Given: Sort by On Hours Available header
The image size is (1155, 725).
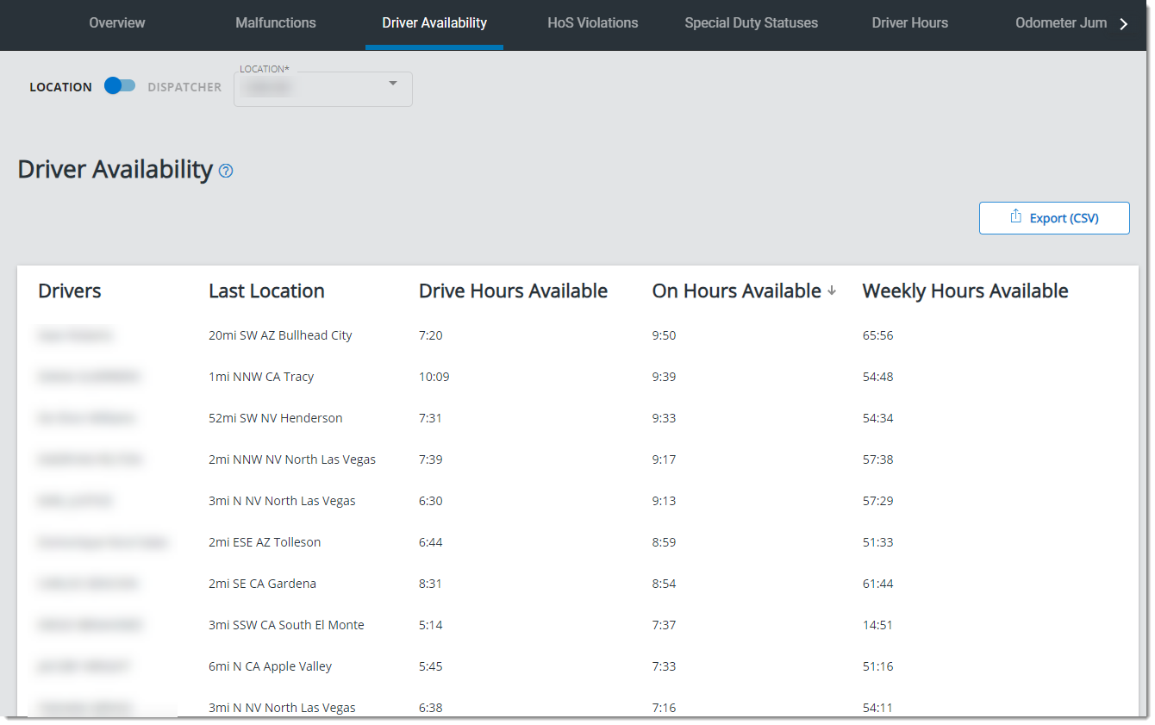Looking at the screenshot, I should pos(737,291).
